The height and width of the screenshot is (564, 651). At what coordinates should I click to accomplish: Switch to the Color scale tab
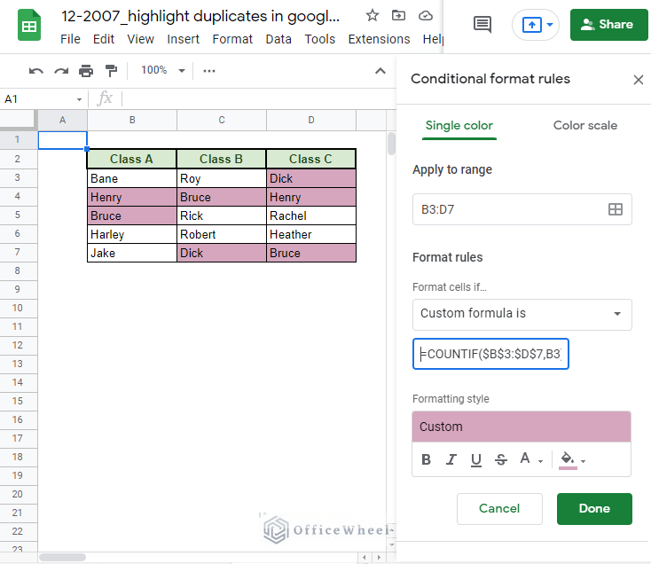point(584,125)
